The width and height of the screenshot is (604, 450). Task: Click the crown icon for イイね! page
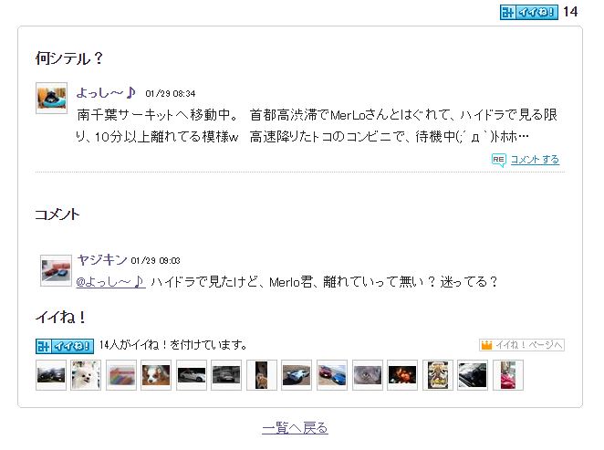486,345
